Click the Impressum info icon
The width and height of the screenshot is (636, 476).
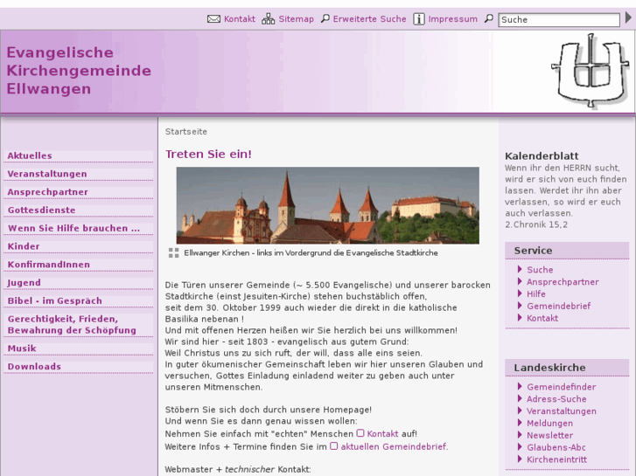(x=419, y=19)
